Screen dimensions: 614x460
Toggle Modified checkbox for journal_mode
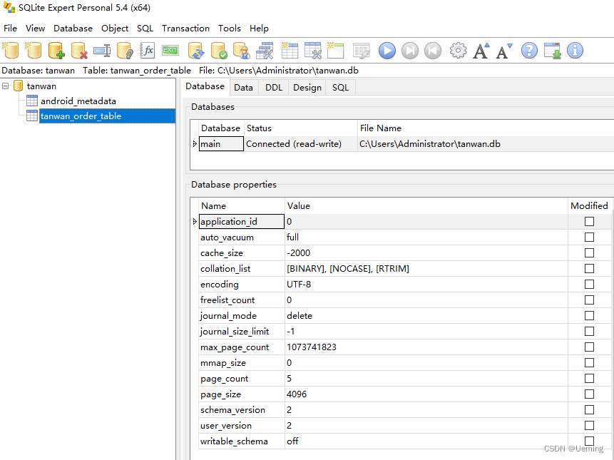[589, 315]
